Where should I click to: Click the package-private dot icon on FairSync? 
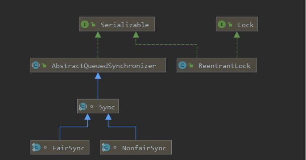click(45, 148)
